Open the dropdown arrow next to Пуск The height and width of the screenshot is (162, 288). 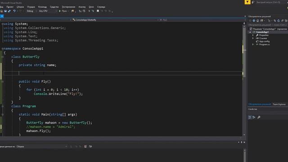click(x=68, y=11)
